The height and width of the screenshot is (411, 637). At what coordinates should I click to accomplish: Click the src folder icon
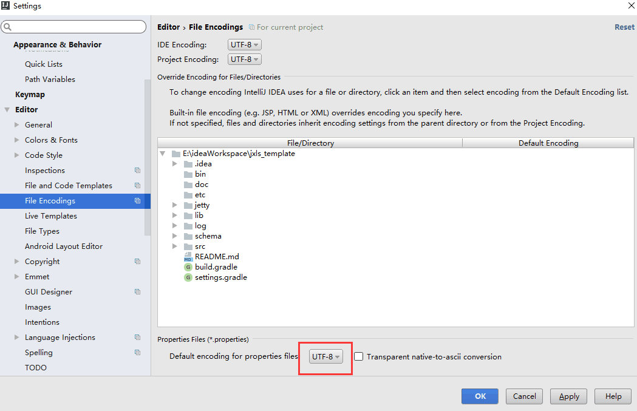coord(188,246)
